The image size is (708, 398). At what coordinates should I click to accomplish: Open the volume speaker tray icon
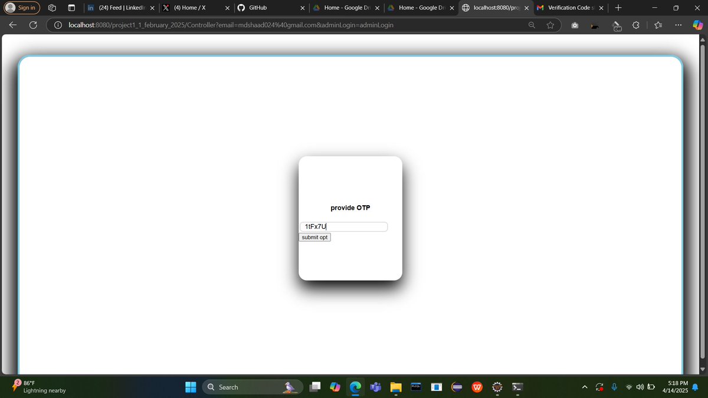point(640,387)
